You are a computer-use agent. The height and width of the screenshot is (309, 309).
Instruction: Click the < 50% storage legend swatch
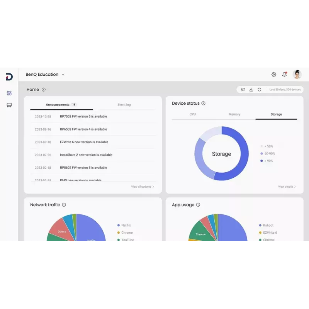click(x=261, y=146)
